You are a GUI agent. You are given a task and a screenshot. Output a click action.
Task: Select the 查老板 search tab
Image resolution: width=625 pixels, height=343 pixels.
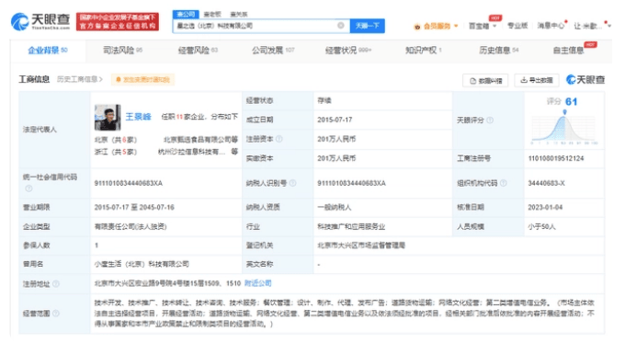click(212, 15)
